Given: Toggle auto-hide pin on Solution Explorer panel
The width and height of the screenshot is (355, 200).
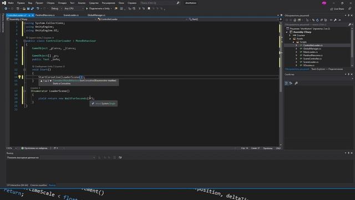Looking at the screenshot, I should click(348, 16).
